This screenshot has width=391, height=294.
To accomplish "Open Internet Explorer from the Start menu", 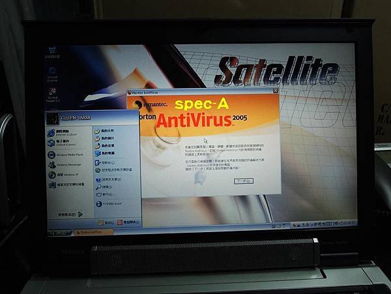I will (63, 132).
